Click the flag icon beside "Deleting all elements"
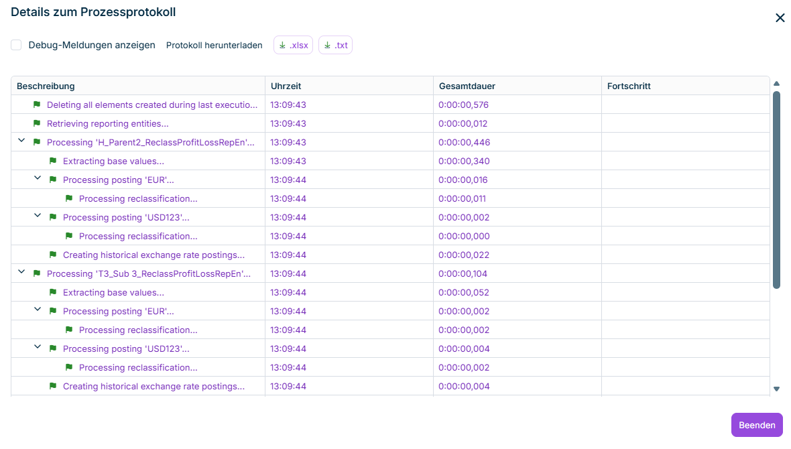 tap(37, 105)
